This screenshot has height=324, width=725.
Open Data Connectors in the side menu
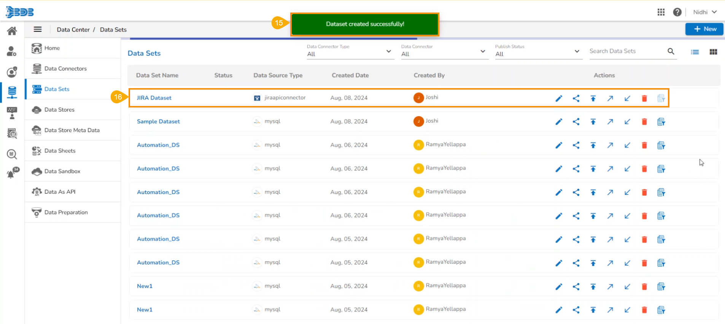point(73,69)
